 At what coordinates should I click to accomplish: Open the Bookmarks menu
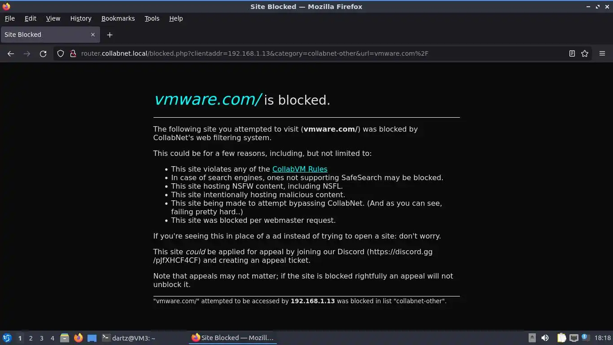coord(118,18)
